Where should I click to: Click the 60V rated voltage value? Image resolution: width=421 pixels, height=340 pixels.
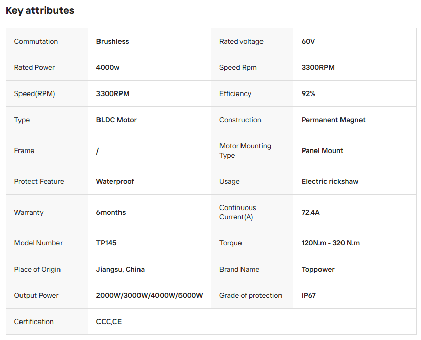coord(308,41)
